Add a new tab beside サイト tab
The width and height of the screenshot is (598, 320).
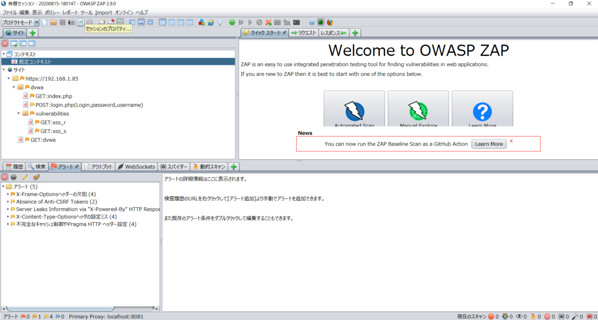click(x=32, y=33)
